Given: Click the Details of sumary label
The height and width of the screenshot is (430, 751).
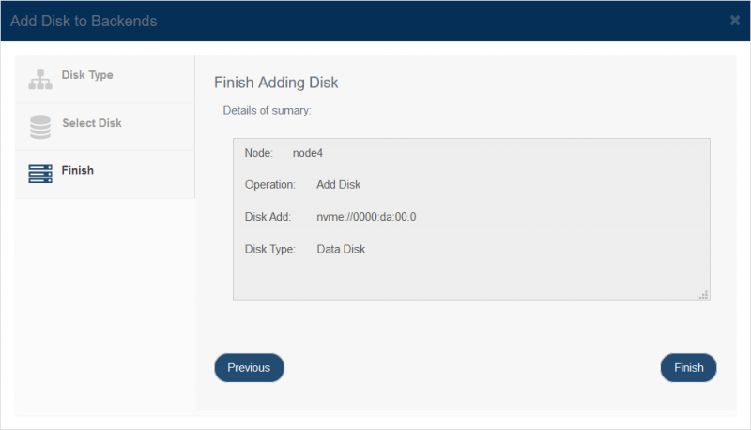Looking at the screenshot, I should point(268,111).
